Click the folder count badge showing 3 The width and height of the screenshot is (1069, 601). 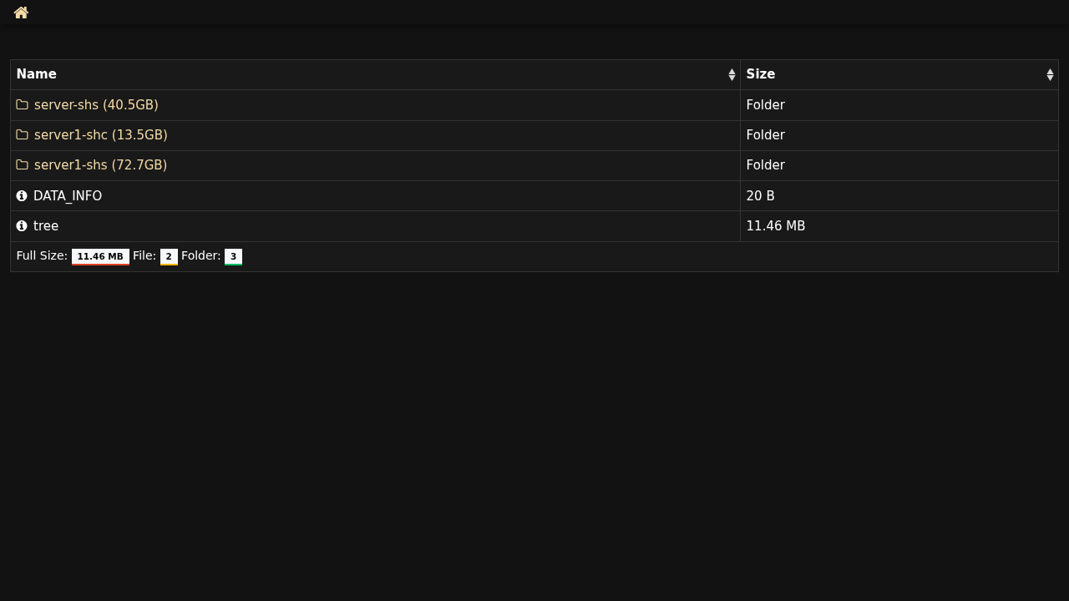coord(233,256)
